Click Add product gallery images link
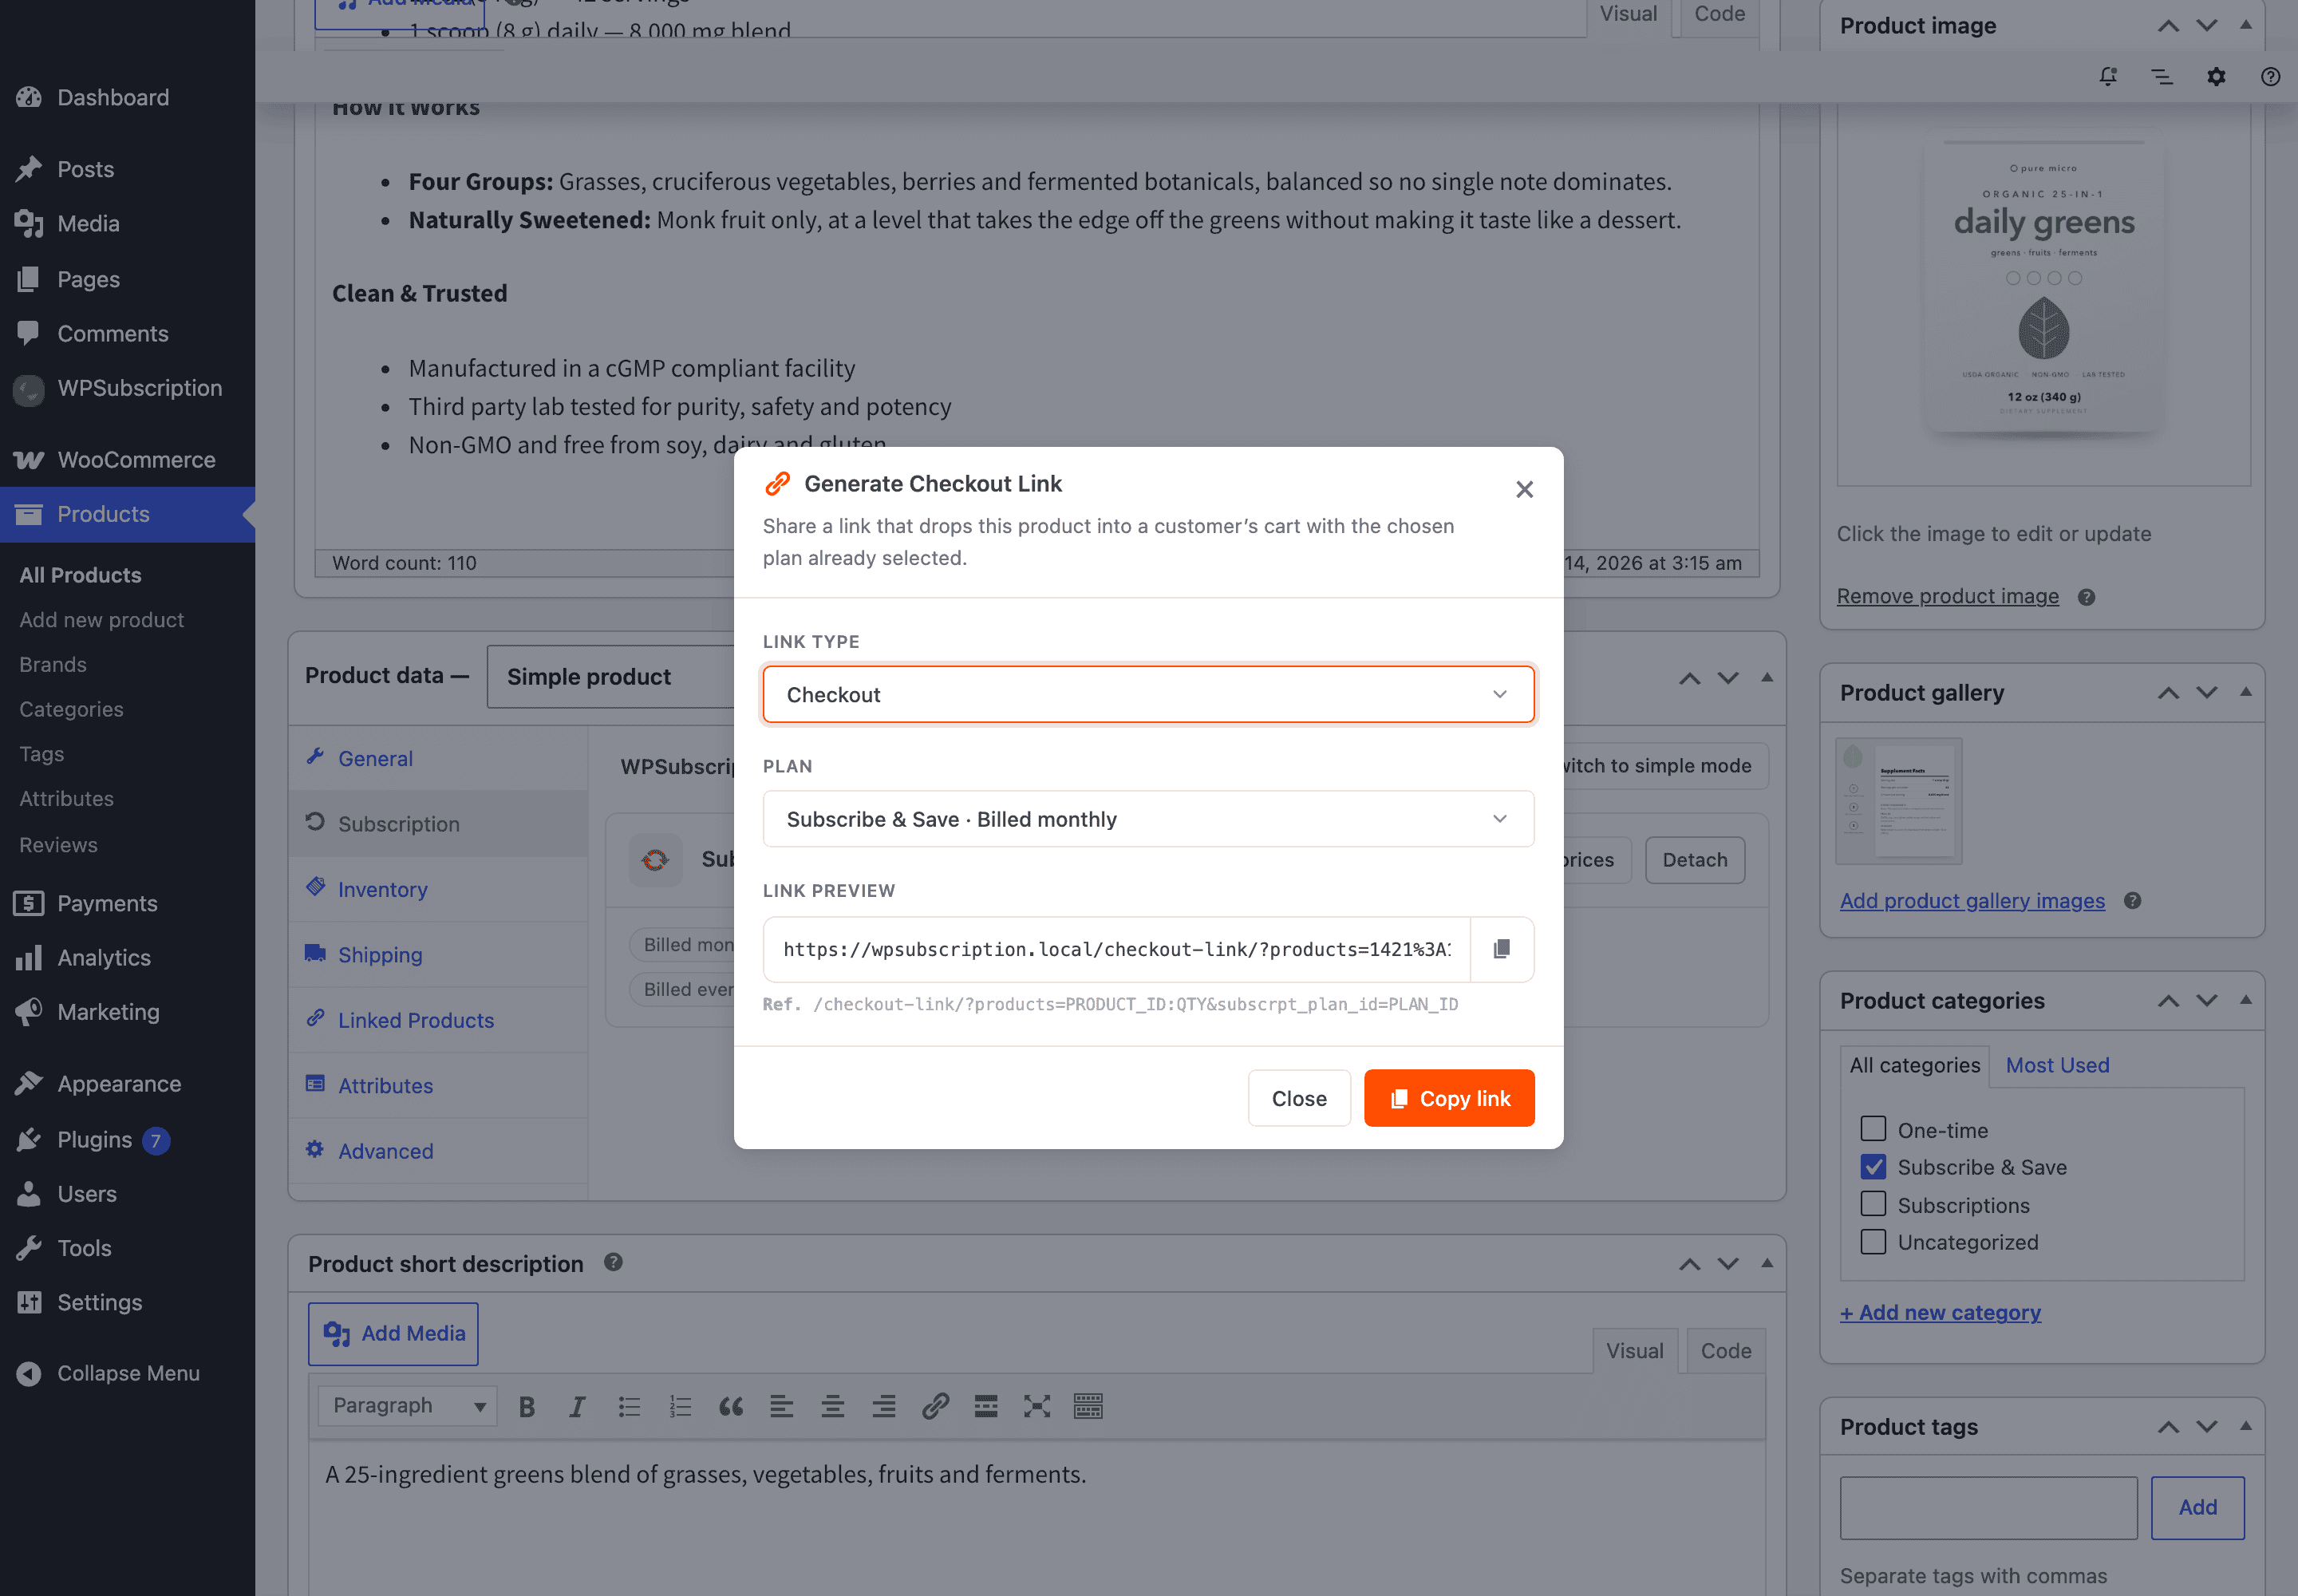The width and height of the screenshot is (2298, 1596). [1972, 901]
